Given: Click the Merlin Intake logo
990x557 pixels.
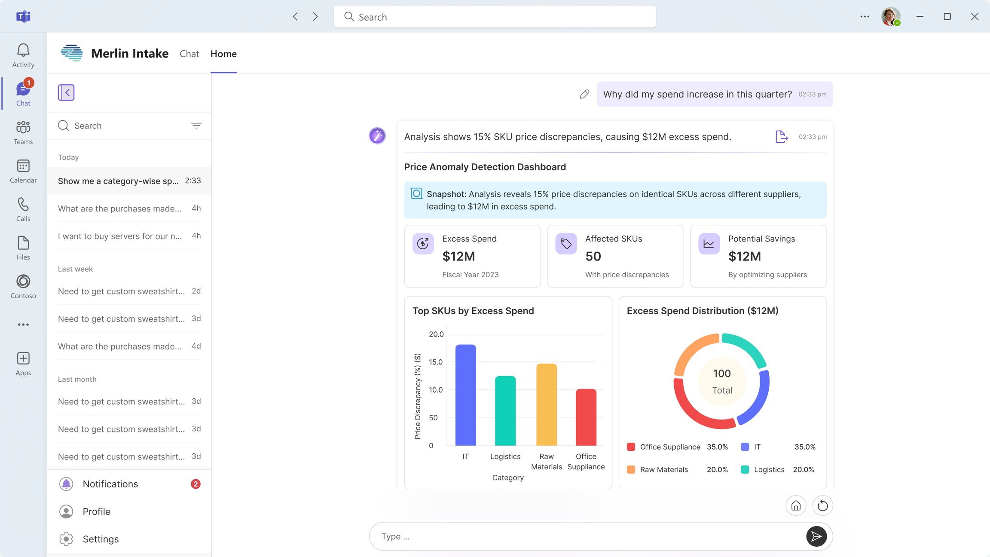Looking at the screenshot, I should pyautogui.click(x=72, y=53).
